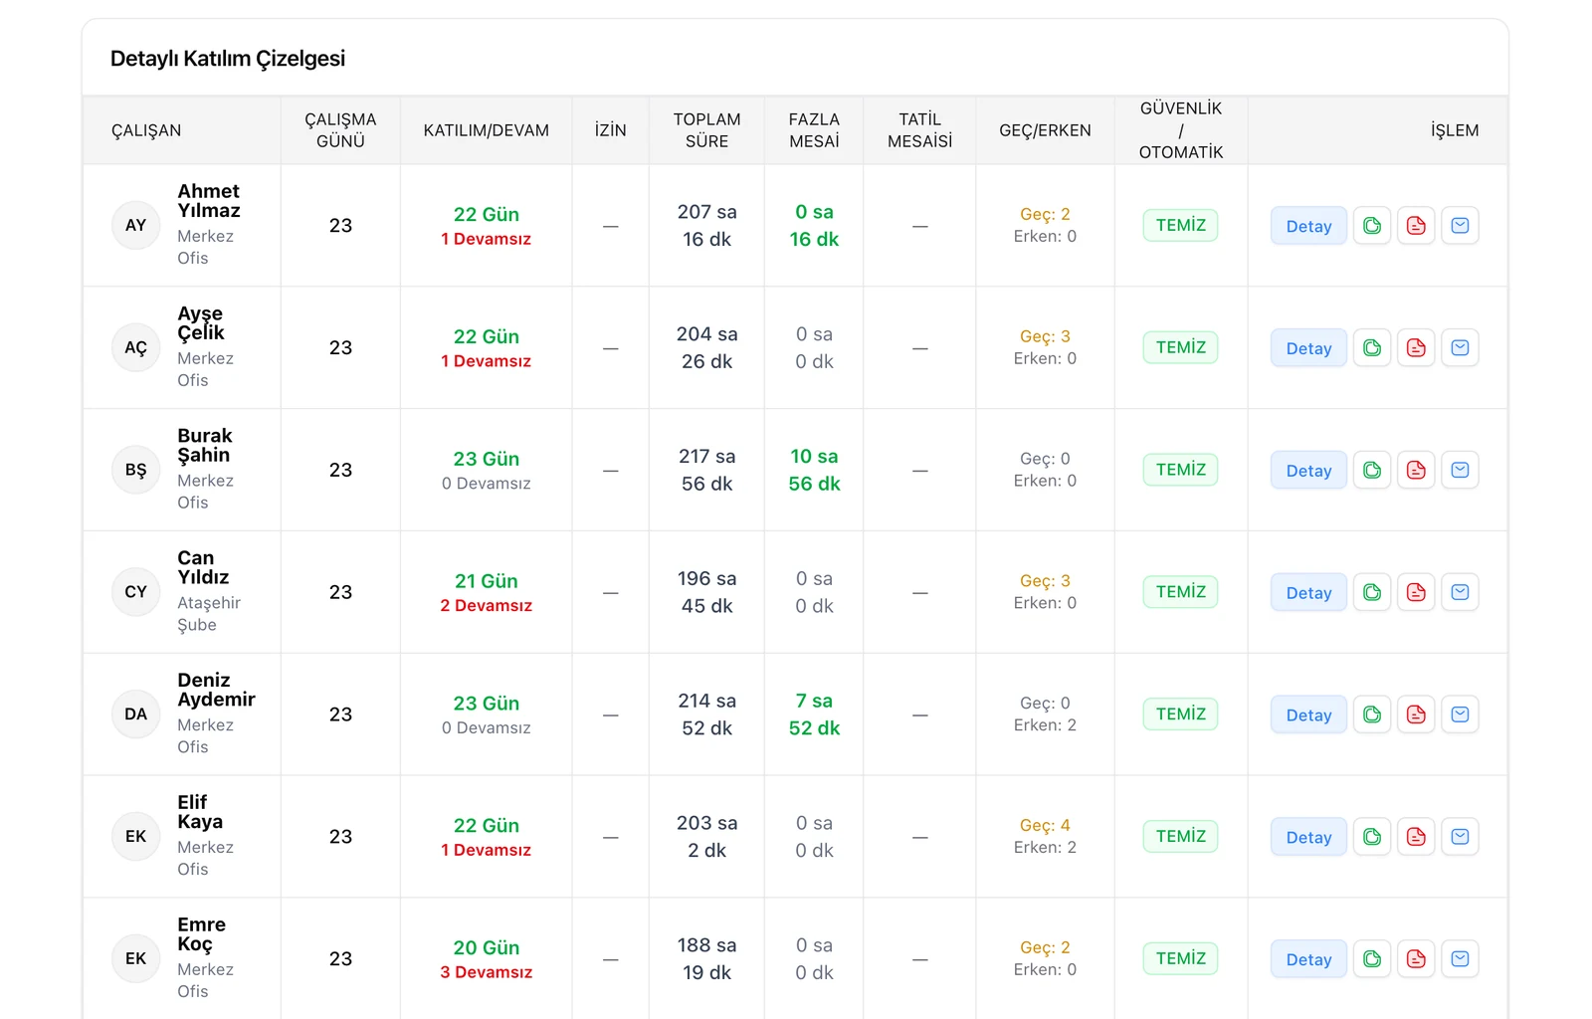The image size is (1592, 1019).
Task: Click the envelope icon for Deniz Aydemir
Action: point(1460,714)
